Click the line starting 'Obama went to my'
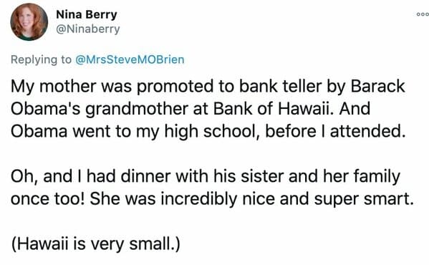 (208, 132)
